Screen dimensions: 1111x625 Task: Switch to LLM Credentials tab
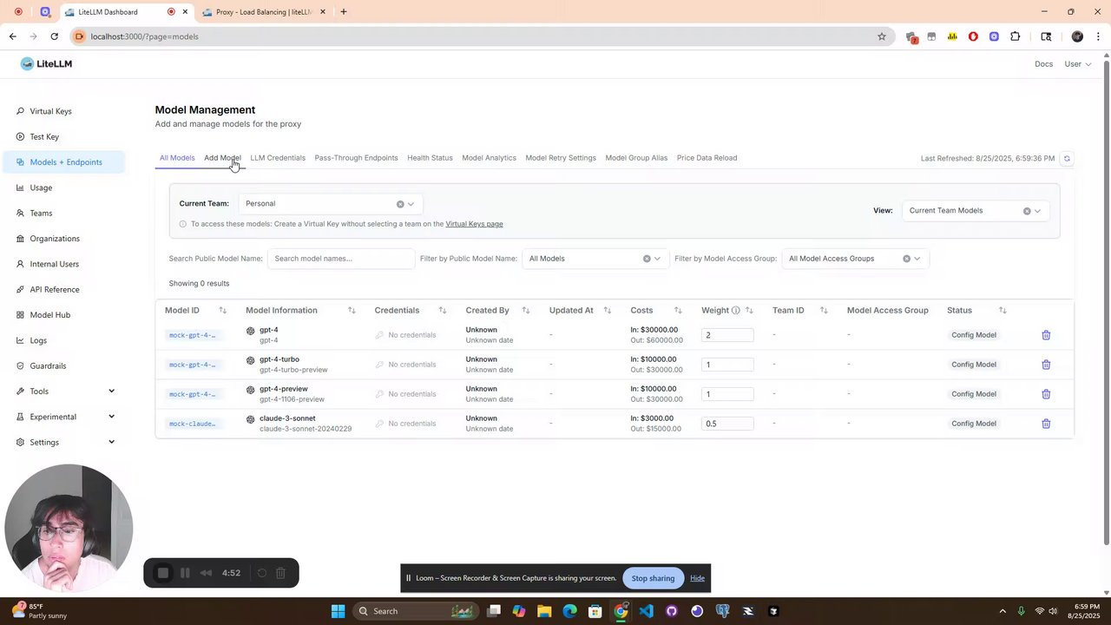pyautogui.click(x=278, y=158)
